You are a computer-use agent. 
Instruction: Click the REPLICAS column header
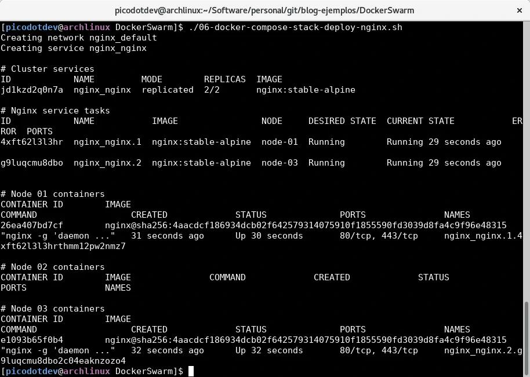(x=224, y=79)
